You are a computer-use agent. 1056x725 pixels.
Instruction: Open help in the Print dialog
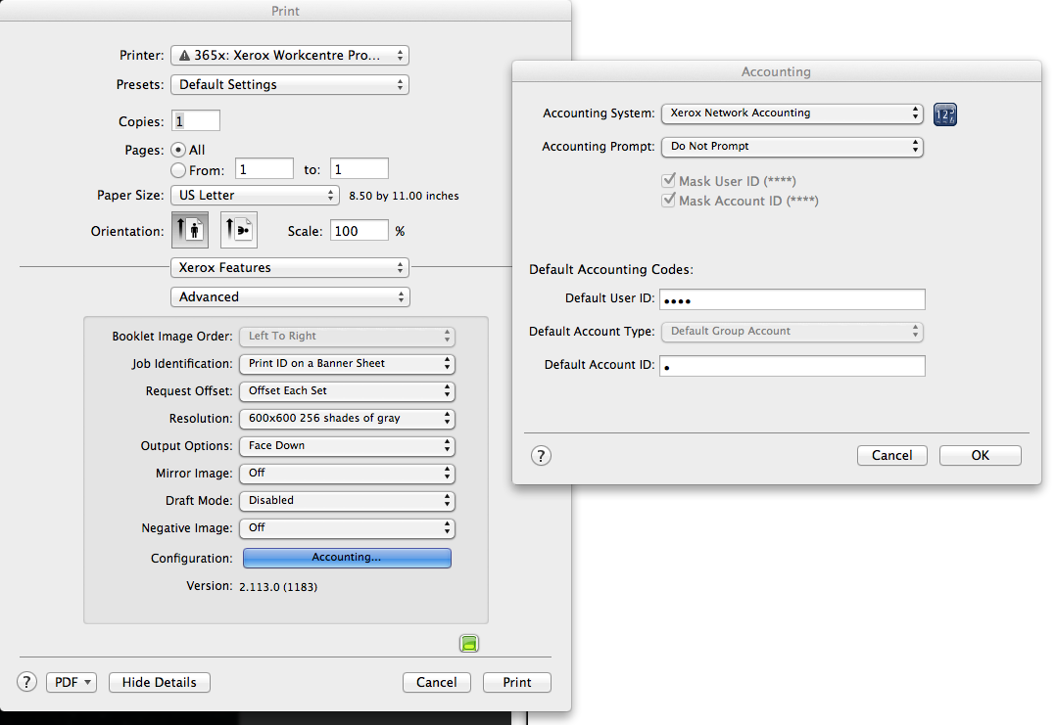(26, 682)
